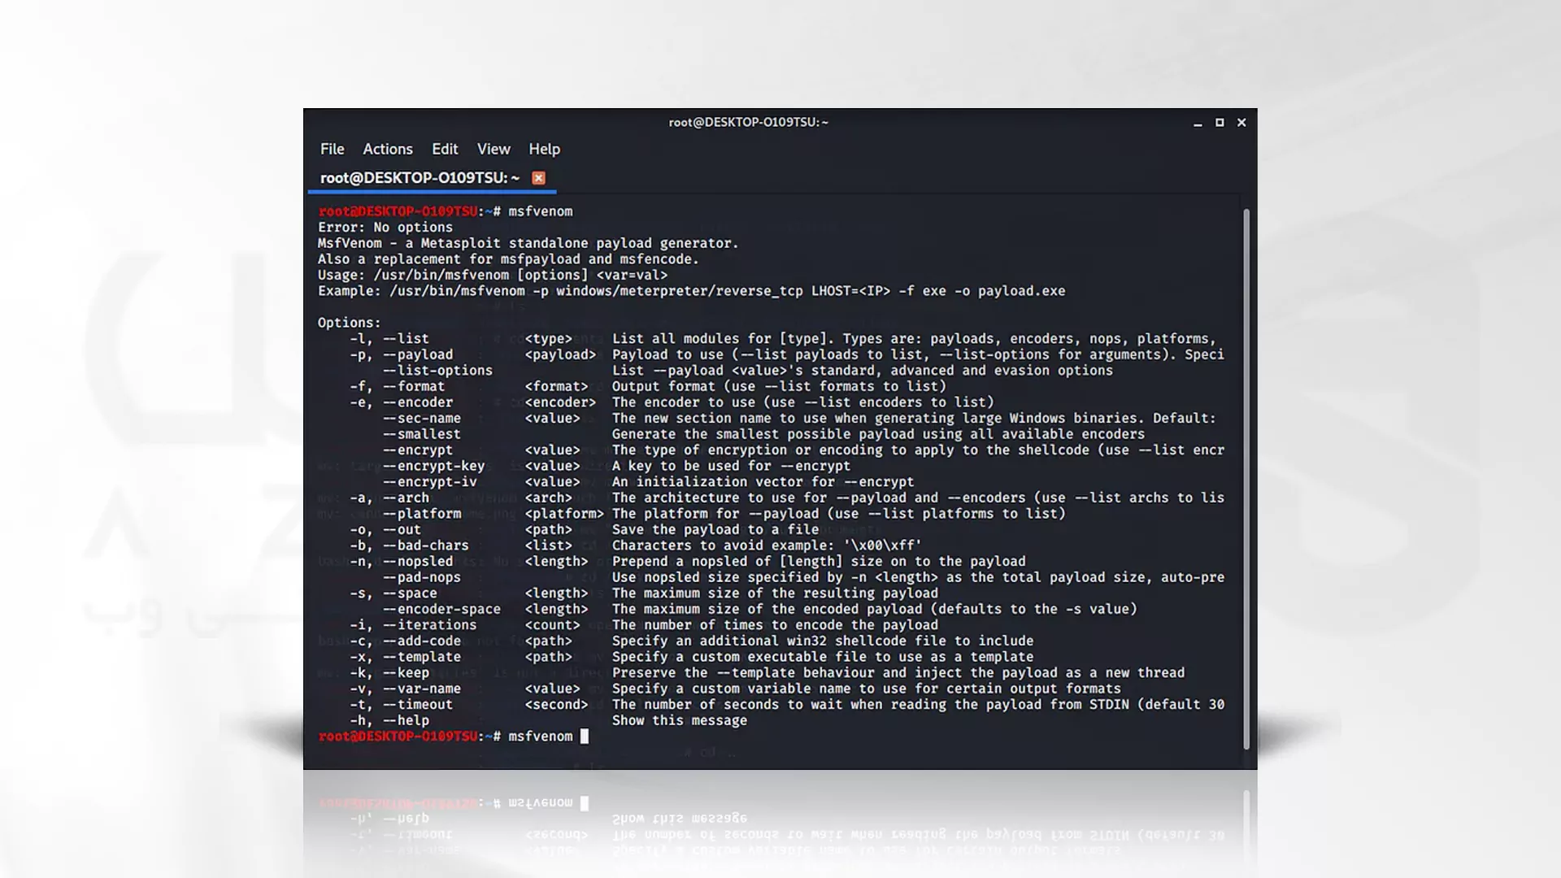The width and height of the screenshot is (1561, 878).
Task: Click 'Also a replacement for msfpayload' line
Action: (508, 259)
